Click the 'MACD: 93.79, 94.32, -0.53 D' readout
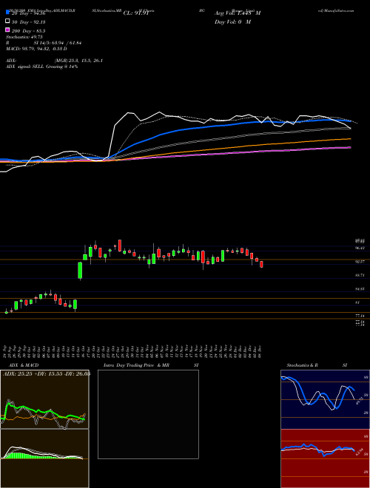Screen dimensions: 370x488 point(36,49)
